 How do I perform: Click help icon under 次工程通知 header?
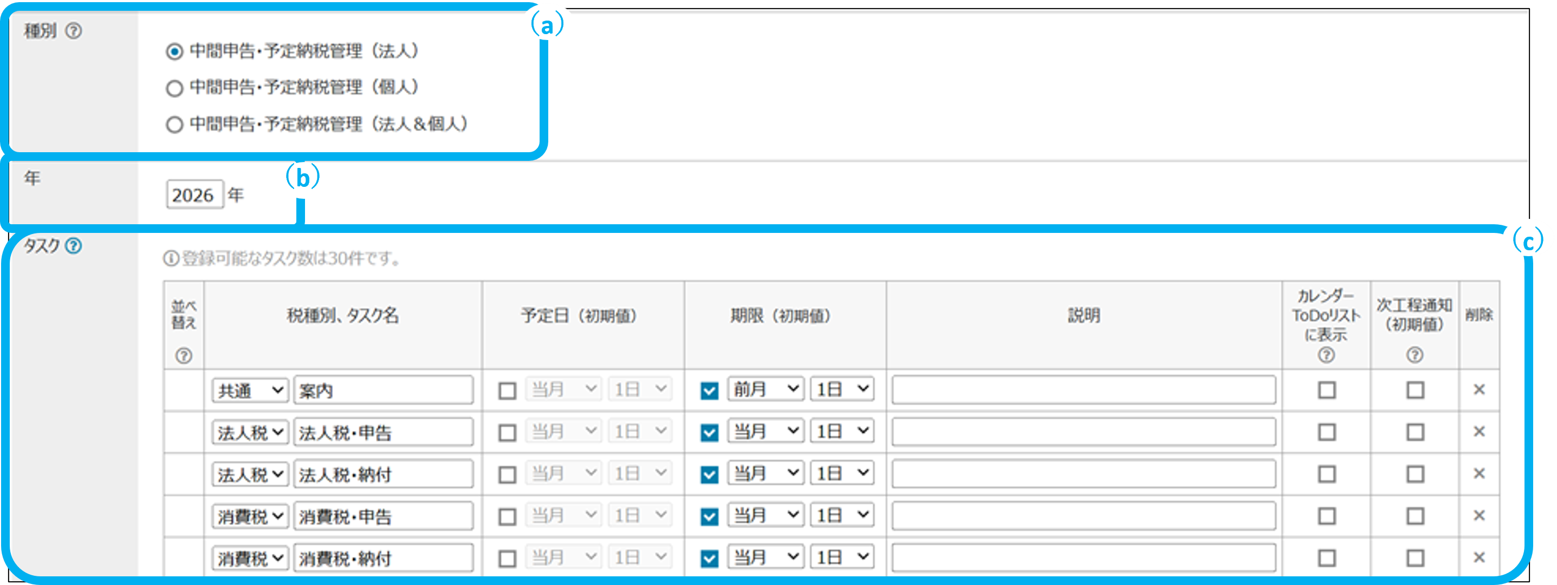point(1415,355)
